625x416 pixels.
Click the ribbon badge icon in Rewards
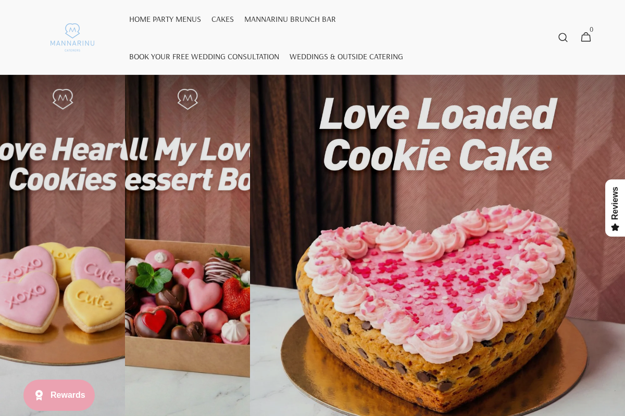[39, 395]
